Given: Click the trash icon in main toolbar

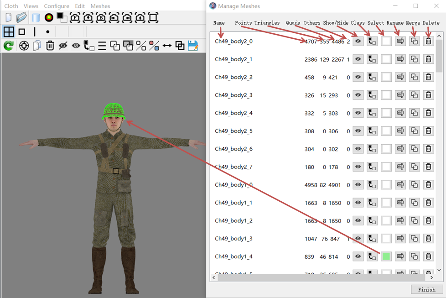Looking at the screenshot, I should tap(50, 46).
